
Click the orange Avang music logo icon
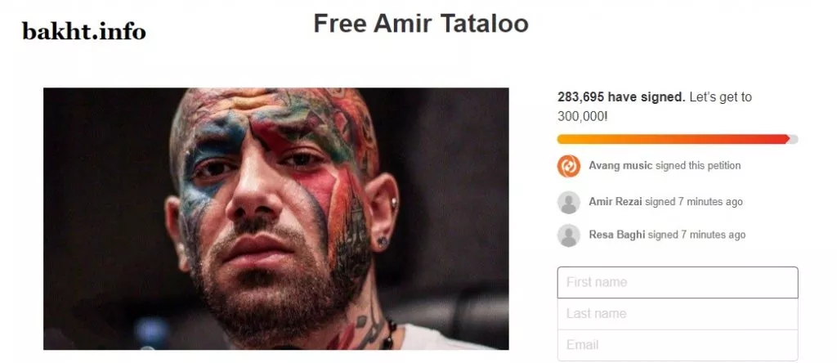[x=569, y=166]
